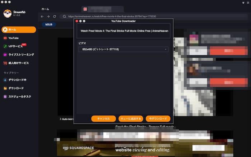Screen dimensions: 251x157
Task: Open the hamburger menu at top right
Action: point(248,3)
